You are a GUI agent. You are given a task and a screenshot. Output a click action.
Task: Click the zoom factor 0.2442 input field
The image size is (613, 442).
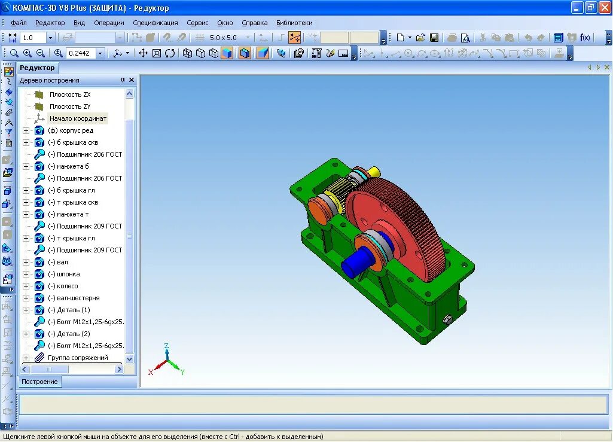click(80, 53)
